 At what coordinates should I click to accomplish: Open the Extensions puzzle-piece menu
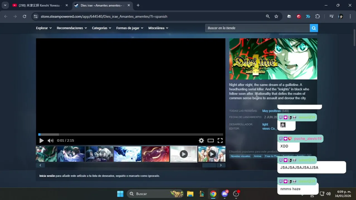coord(318,16)
